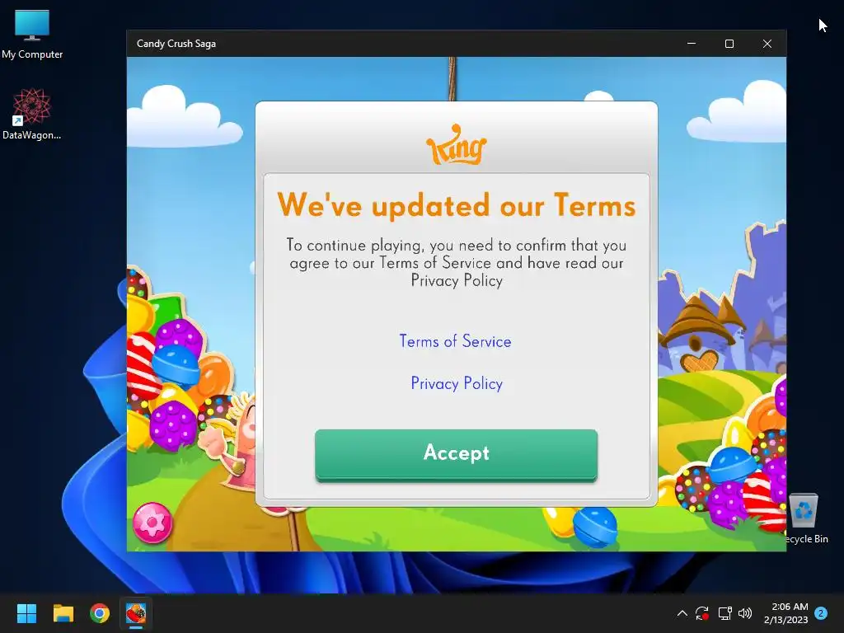This screenshot has width=844, height=633.
Task: Launch File Explorer from the taskbar
Action: (x=63, y=613)
